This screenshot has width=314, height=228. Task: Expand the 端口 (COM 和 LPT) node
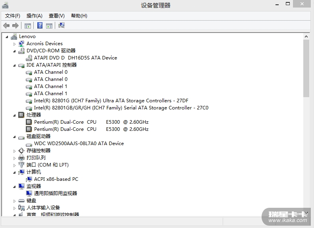[x=14, y=165]
